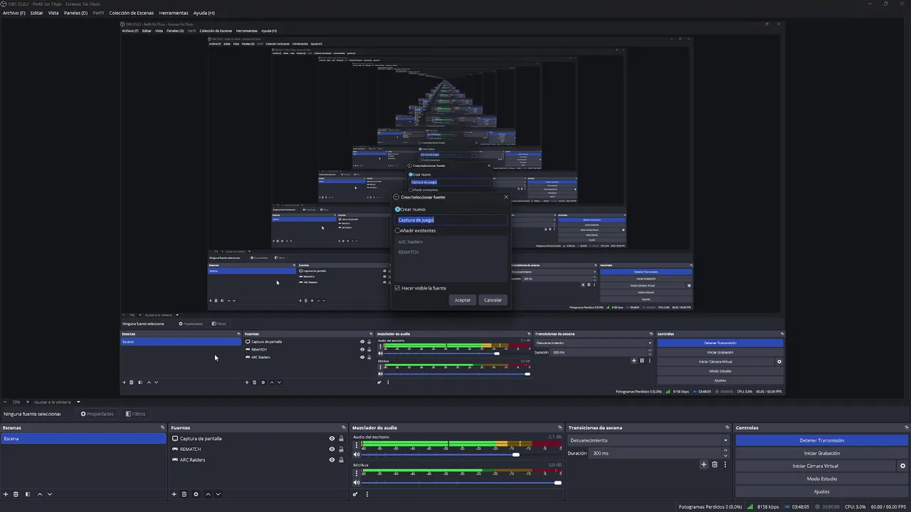Add a new source in Fuentes

point(174,494)
